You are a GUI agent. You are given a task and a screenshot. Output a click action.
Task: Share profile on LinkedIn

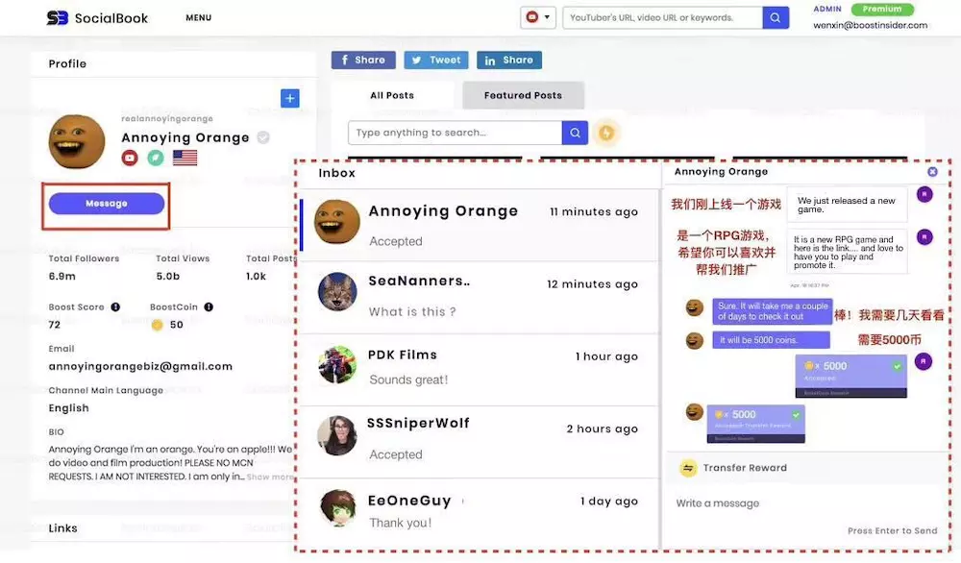click(x=509, y=60)
